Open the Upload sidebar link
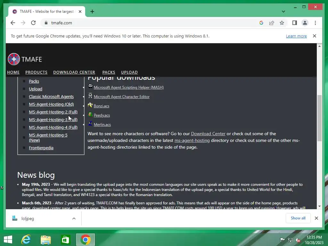Screen dimensions: 328x246 pos(36,89)
